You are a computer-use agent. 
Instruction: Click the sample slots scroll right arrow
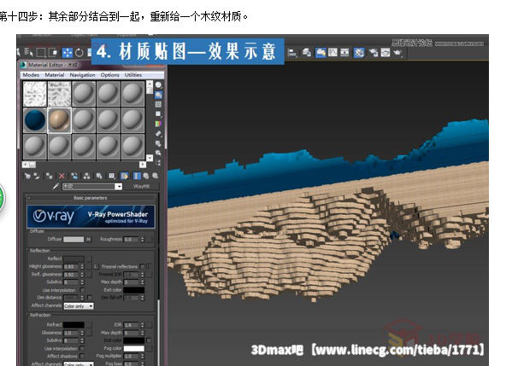(x=143, y=164)
